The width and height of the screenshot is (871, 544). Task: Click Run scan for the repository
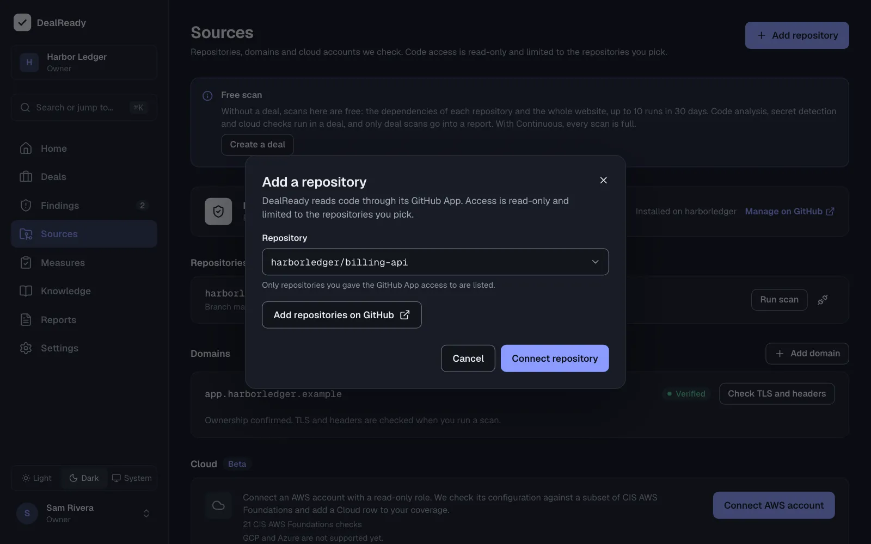(x=779, y=300)
